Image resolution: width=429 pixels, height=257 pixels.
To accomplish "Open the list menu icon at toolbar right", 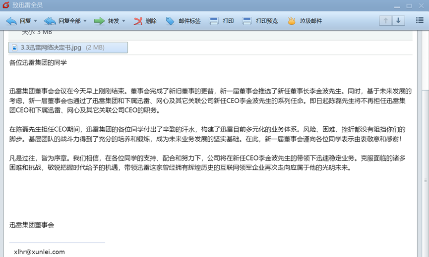I will click(420, 20).
